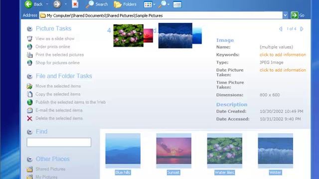This screenshot has width=319, height=179.
Task: Click Shop for pictures online
Action: (x=58, y=63)
